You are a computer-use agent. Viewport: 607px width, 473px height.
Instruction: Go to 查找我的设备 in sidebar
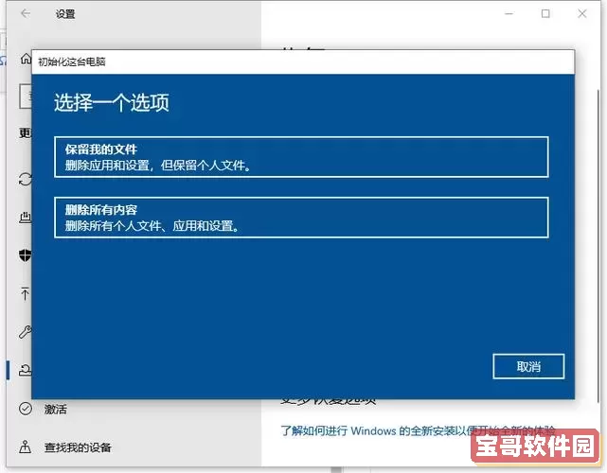click(78, 447)
